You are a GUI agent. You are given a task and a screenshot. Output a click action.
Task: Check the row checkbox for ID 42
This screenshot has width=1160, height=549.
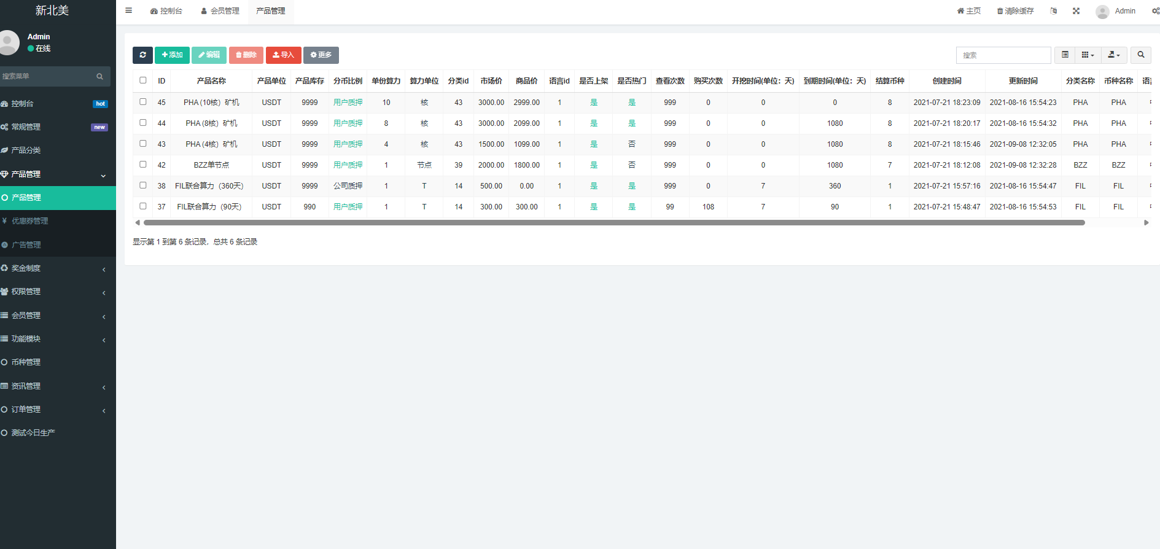[x=143, y=165]
